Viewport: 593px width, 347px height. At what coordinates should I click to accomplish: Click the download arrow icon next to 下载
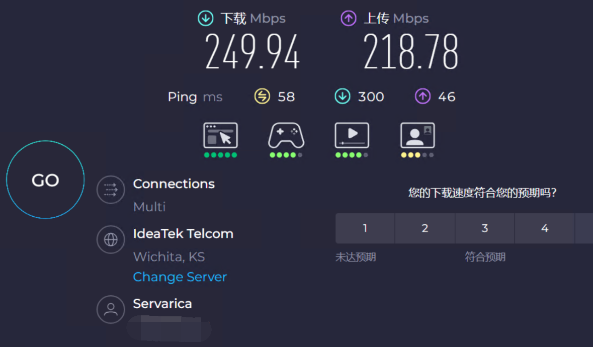[x=206, y=18]
